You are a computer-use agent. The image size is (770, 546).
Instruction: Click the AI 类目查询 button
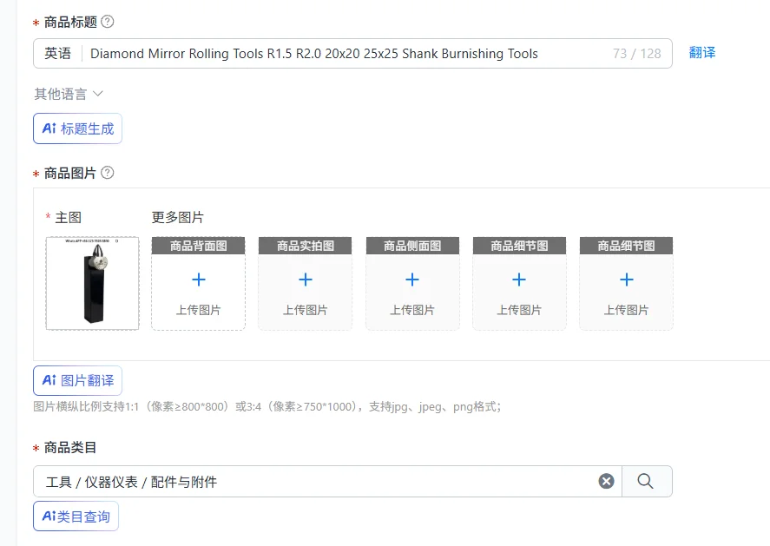click(76, 516)
